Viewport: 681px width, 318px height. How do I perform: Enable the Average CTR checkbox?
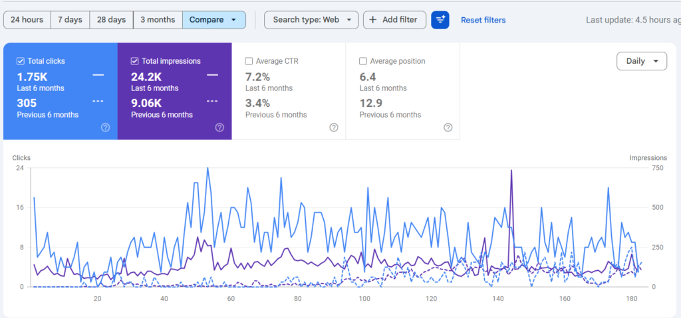249,61
